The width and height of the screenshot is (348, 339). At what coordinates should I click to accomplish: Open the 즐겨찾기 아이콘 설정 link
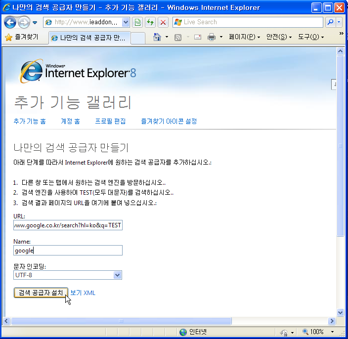coord(169,122)
